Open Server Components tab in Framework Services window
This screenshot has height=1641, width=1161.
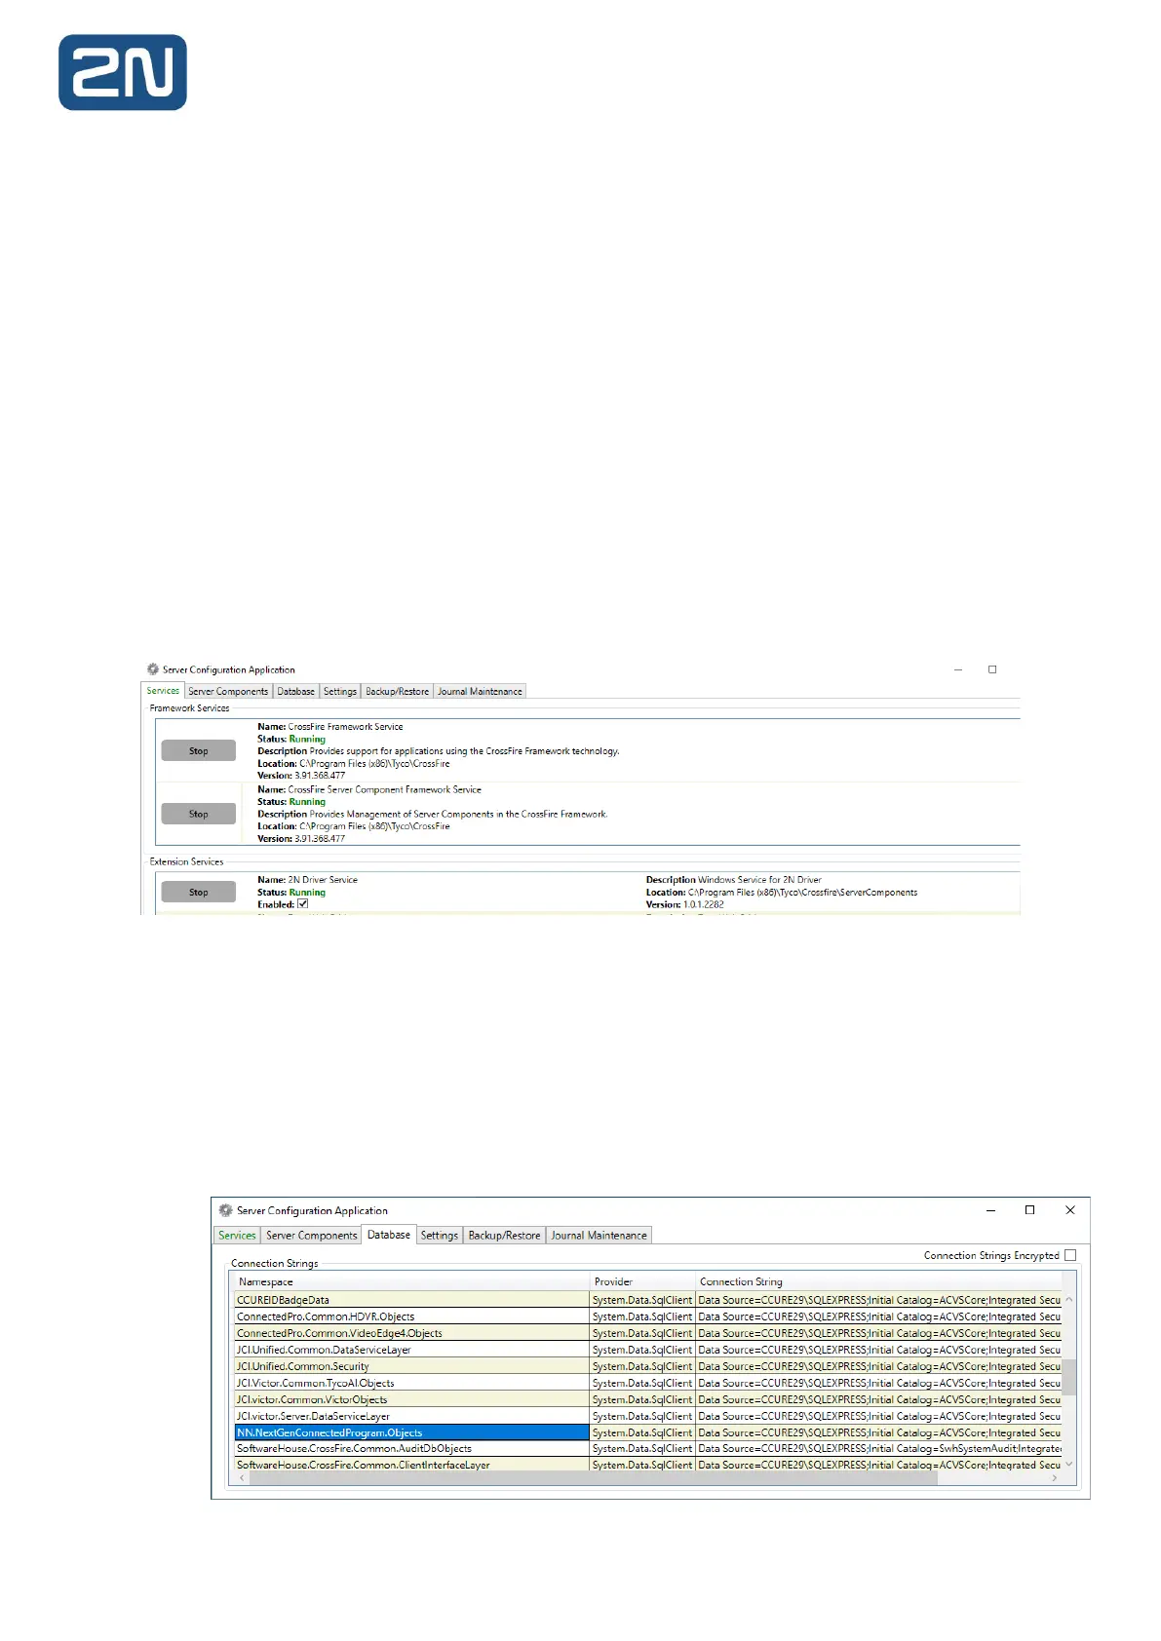coord(228,691)
